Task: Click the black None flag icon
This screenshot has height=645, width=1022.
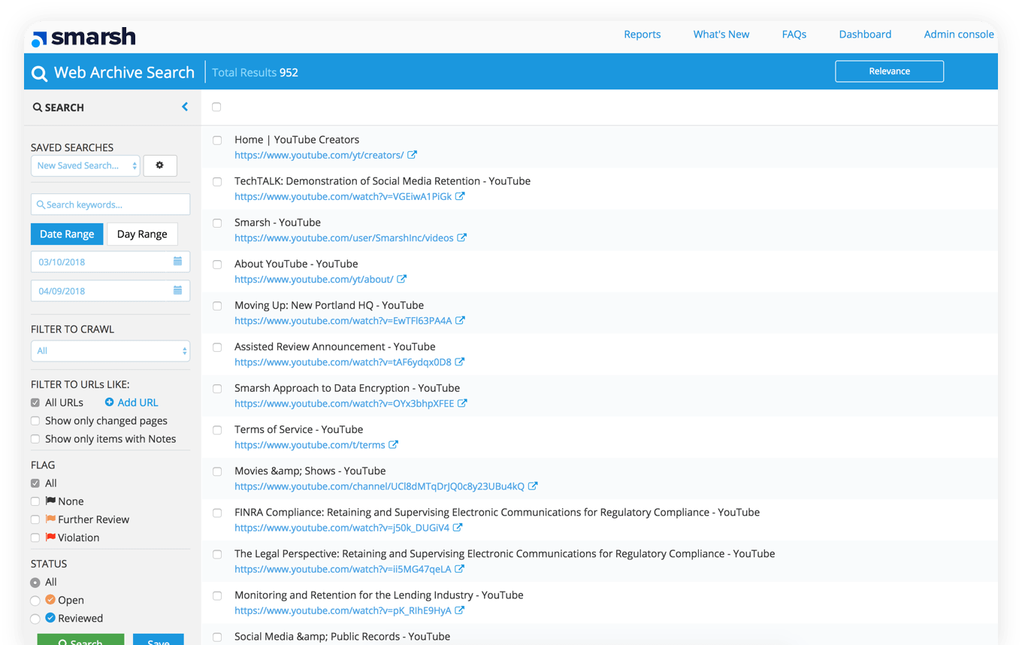Action: (x=50, y=501)
